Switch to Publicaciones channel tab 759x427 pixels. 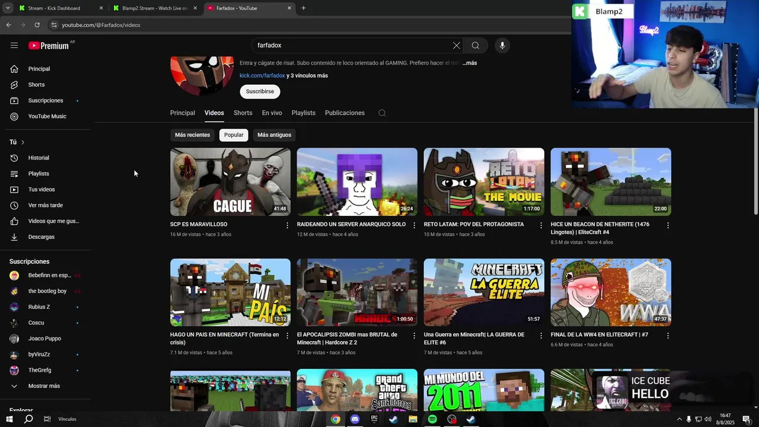pos(345,113)
